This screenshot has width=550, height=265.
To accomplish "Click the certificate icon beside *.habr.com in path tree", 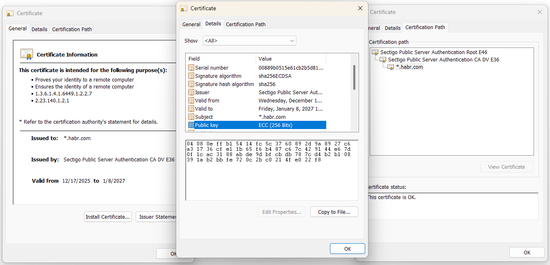I will [391, 67].
